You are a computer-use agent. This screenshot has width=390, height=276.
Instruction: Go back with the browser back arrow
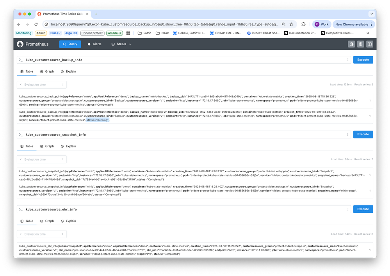coord(19,24)
